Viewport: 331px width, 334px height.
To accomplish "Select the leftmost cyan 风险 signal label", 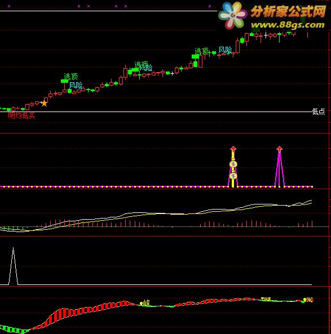I will click(76, 86).
